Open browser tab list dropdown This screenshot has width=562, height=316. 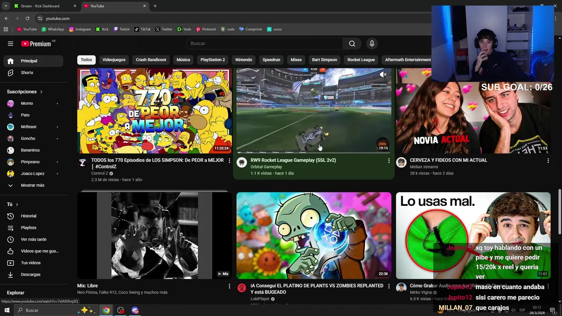click(6, 6)
